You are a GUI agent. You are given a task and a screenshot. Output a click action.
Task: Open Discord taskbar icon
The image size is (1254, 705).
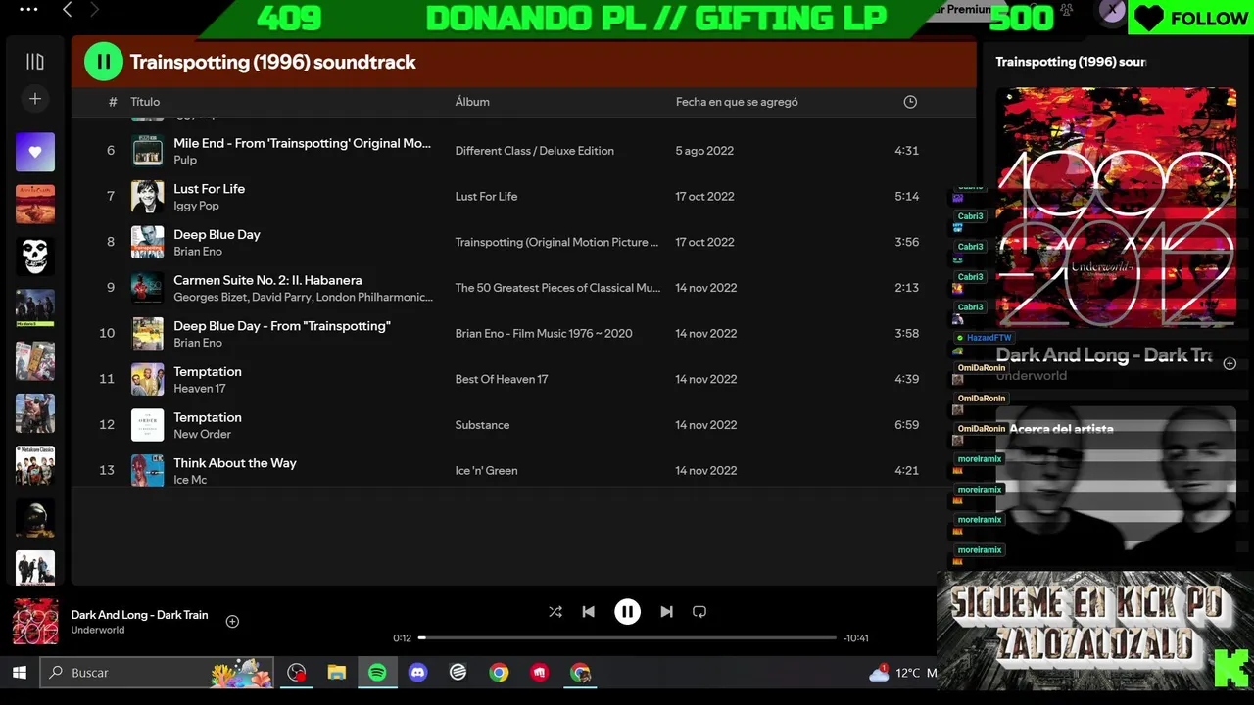(x=418, y=673)
